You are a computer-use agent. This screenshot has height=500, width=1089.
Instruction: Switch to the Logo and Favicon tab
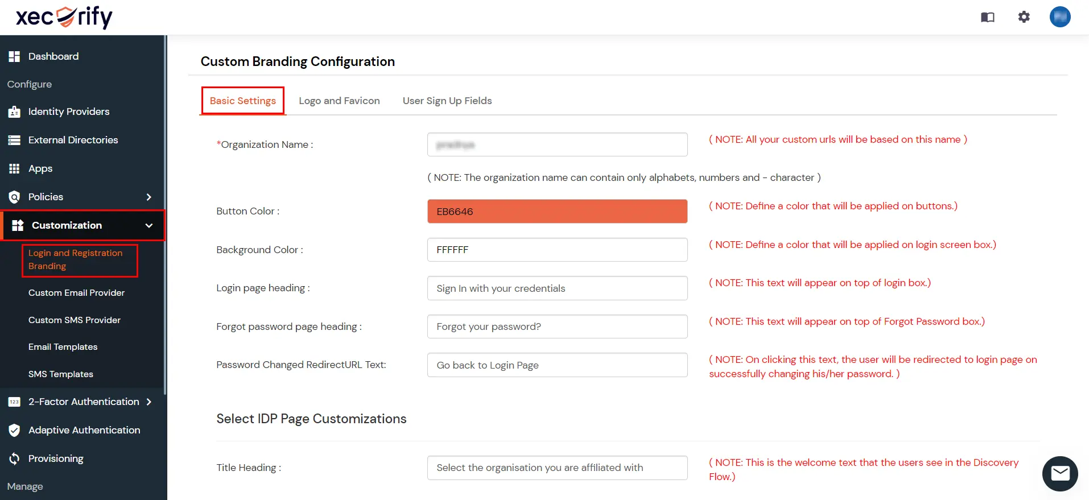(x=339, y=101)
